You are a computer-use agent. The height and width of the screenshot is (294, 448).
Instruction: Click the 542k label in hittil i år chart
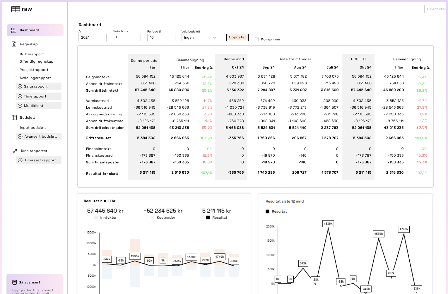click(107, 259)
